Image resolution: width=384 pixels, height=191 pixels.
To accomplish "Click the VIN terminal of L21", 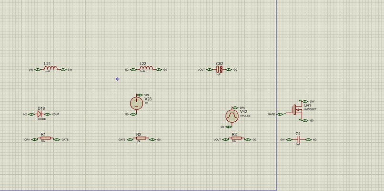I will [x=38, y=70].
